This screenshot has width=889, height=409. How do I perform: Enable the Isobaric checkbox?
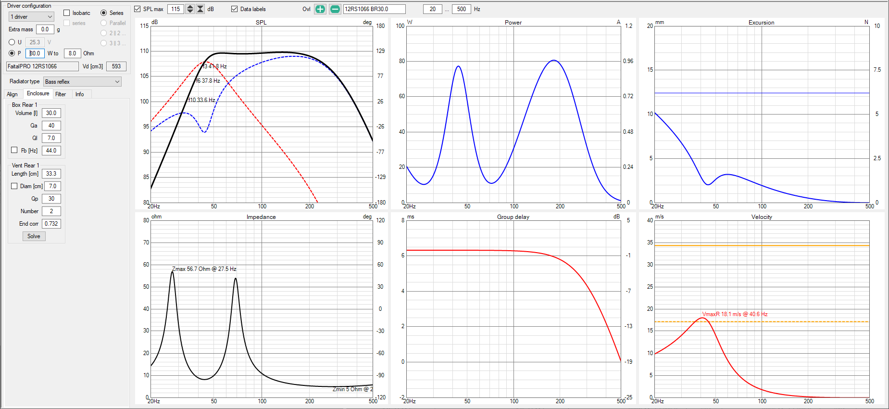click(67, 13)
